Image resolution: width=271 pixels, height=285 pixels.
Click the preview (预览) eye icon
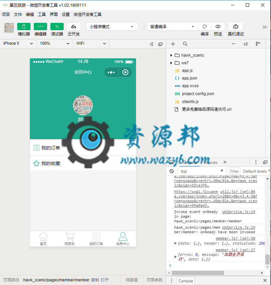[218, 27]
